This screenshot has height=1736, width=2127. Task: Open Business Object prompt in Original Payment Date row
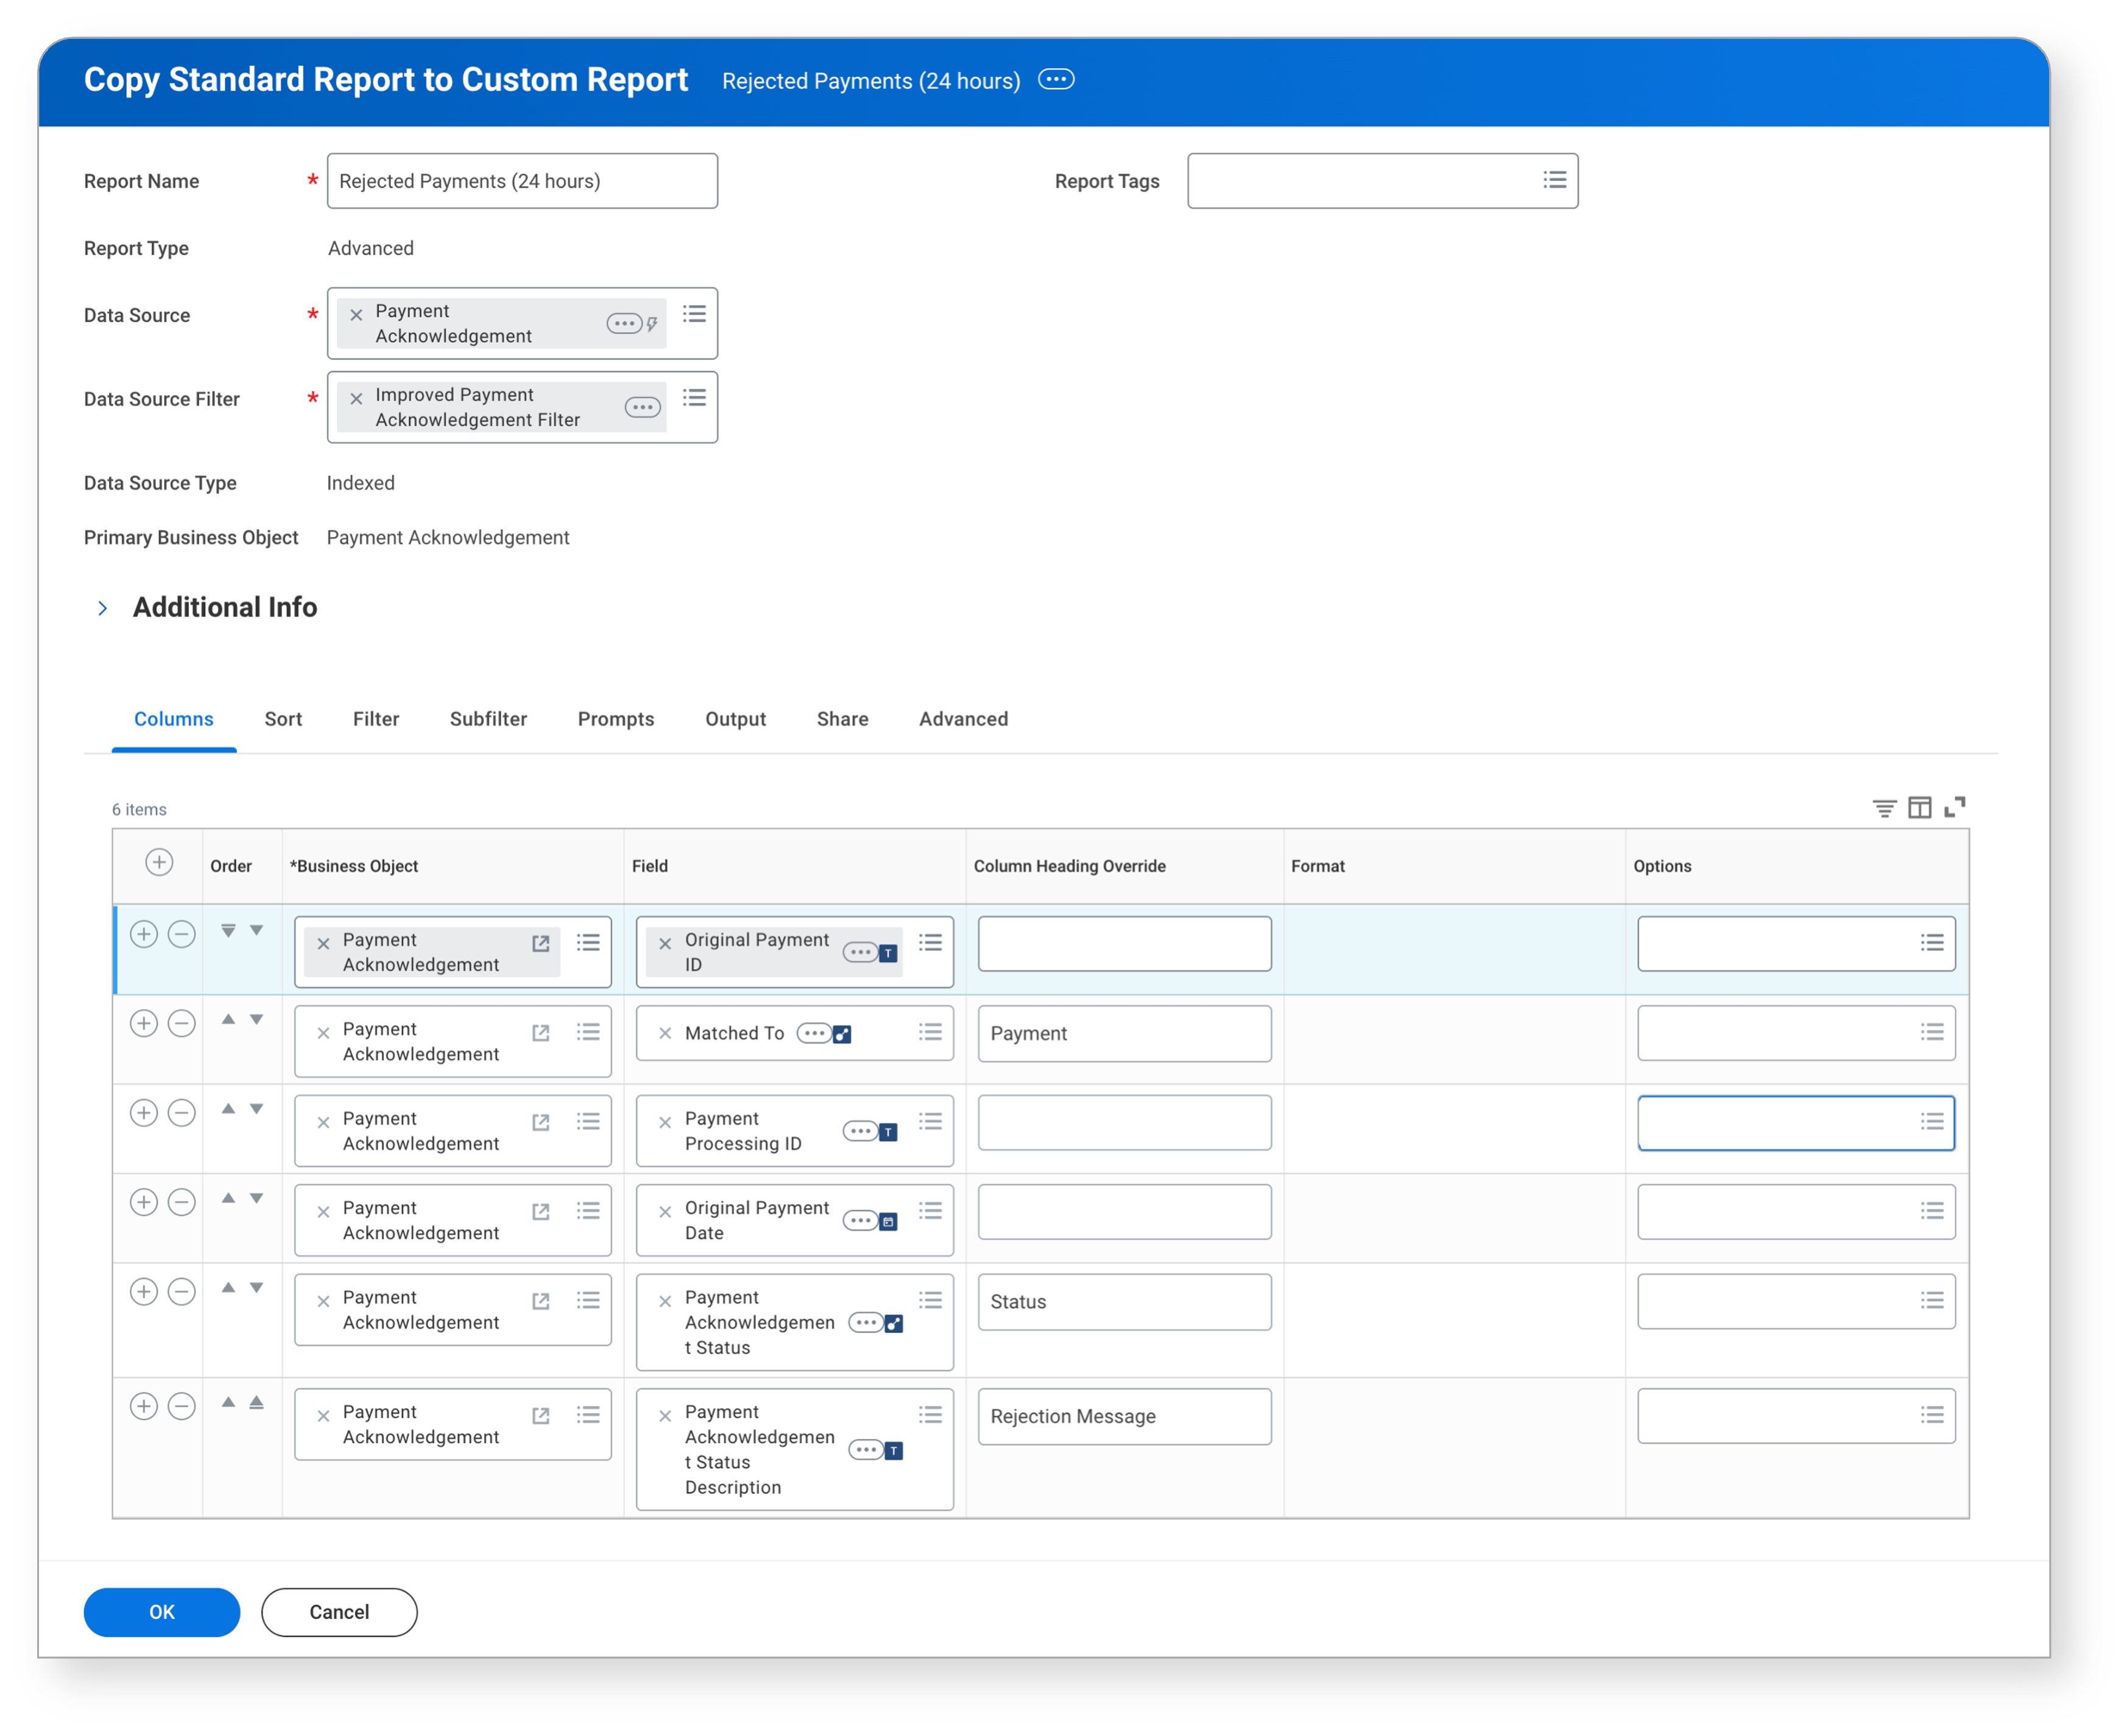click(588, 1211)
